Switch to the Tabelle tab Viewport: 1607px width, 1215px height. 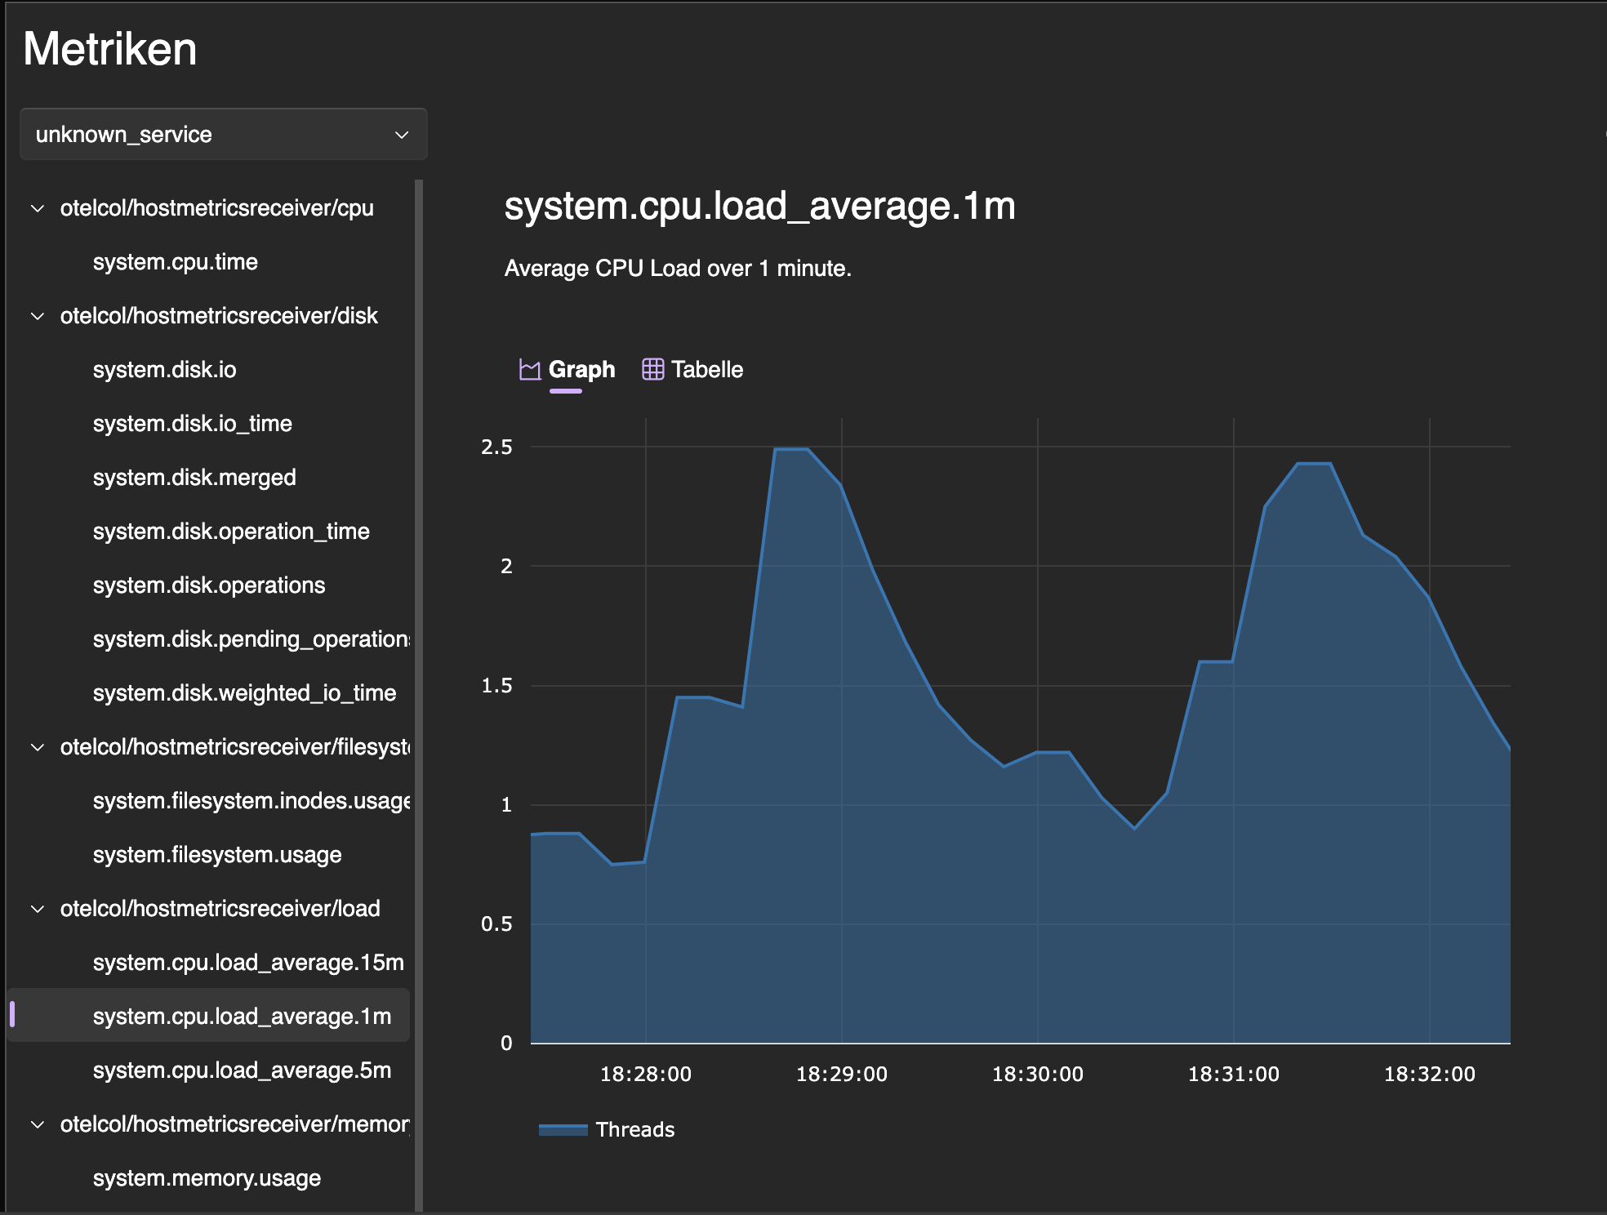coord(706,370)
